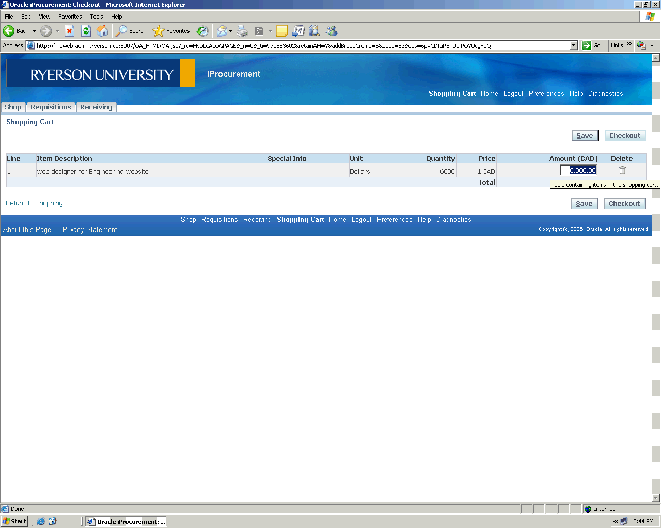661x528 pixels.
Task: Click the browser Stop button
Action: 70,31
